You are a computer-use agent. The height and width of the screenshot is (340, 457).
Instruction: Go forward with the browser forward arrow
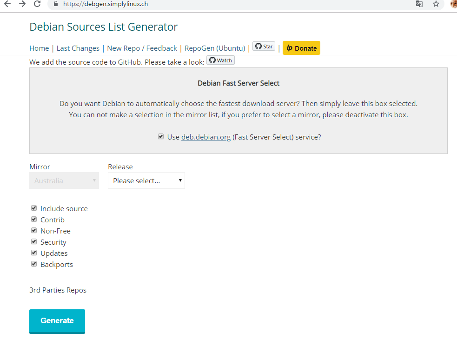(22, 4)
